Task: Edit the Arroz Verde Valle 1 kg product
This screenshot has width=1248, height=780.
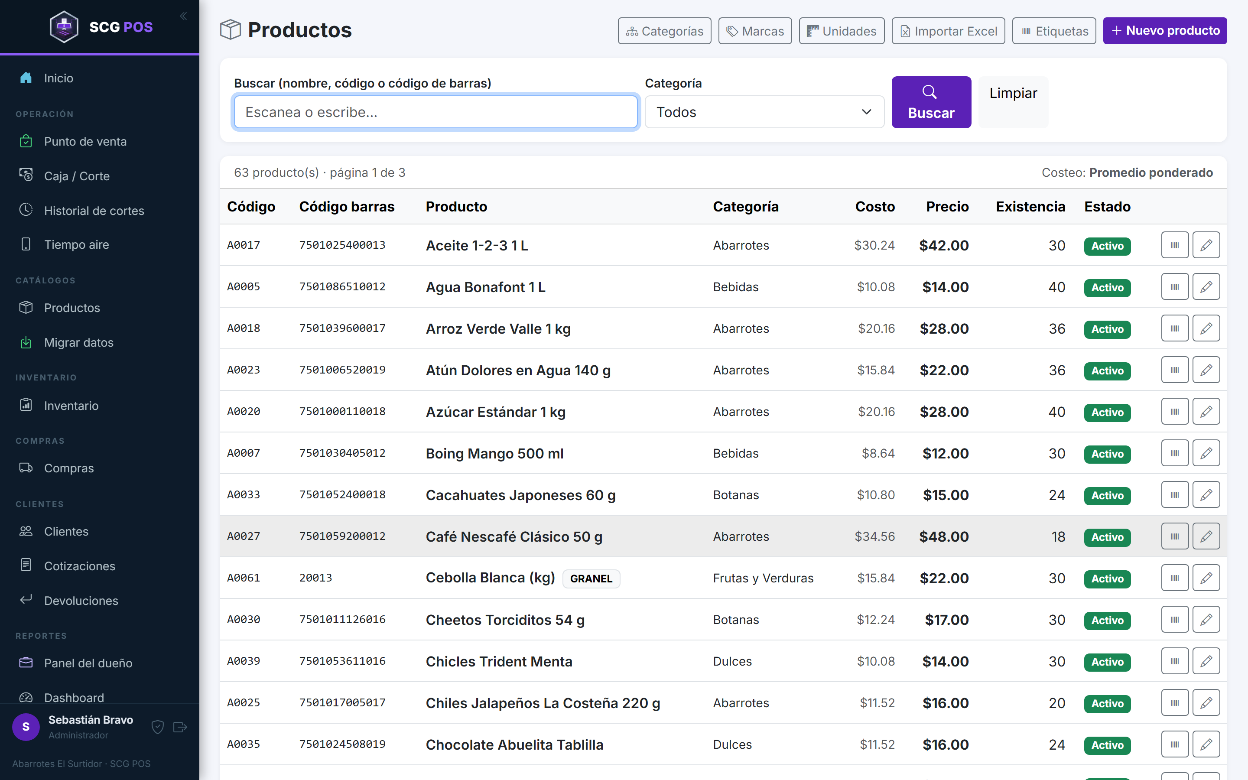Action: coord(1206,328)
